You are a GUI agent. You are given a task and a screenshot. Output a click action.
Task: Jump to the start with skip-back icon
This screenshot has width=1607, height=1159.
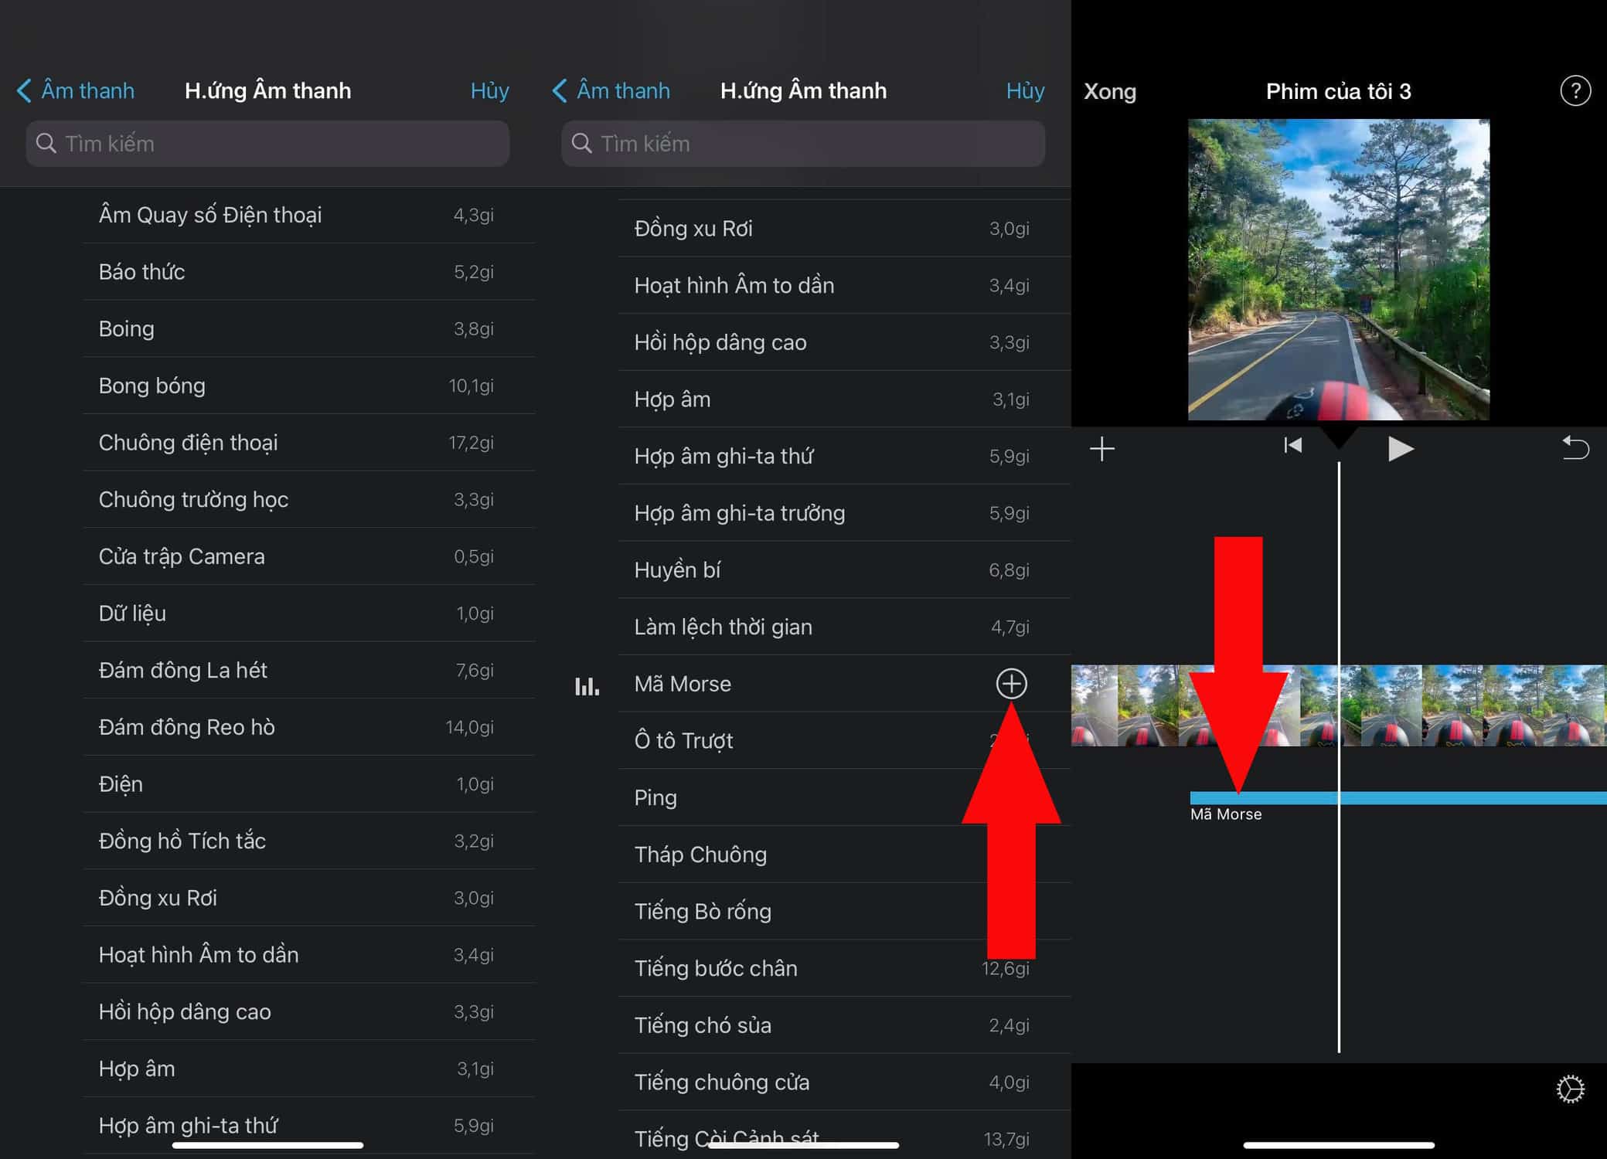click(1292, 446)
